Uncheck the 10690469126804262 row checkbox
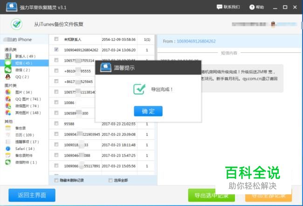Viewport: 303px width, 206px height. point(56,50)
